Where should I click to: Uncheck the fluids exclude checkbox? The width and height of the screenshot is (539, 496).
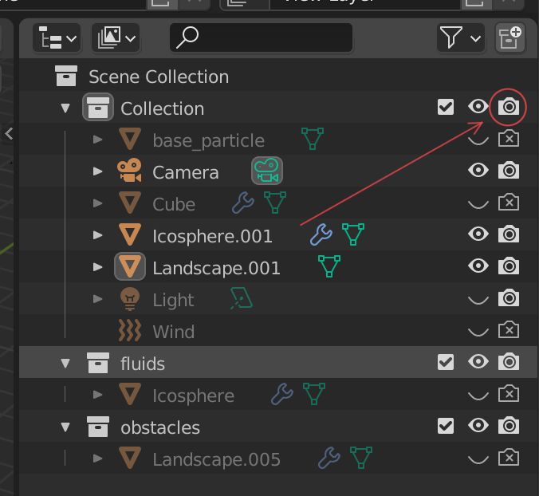(446, 362)
